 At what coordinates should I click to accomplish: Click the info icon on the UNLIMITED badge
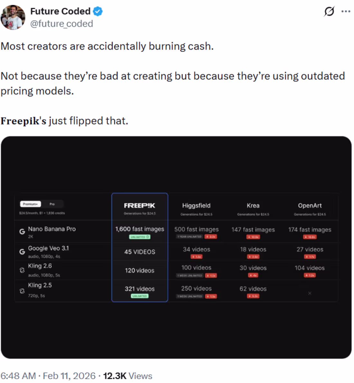pyautogui.click(x=147, y=237)
